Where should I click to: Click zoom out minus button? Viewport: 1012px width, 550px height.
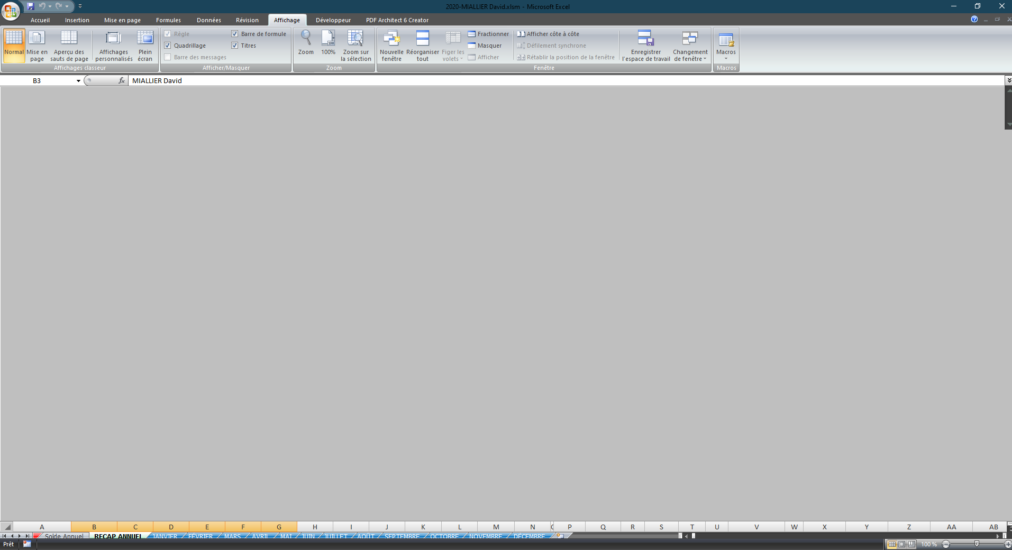coord(946,544)
